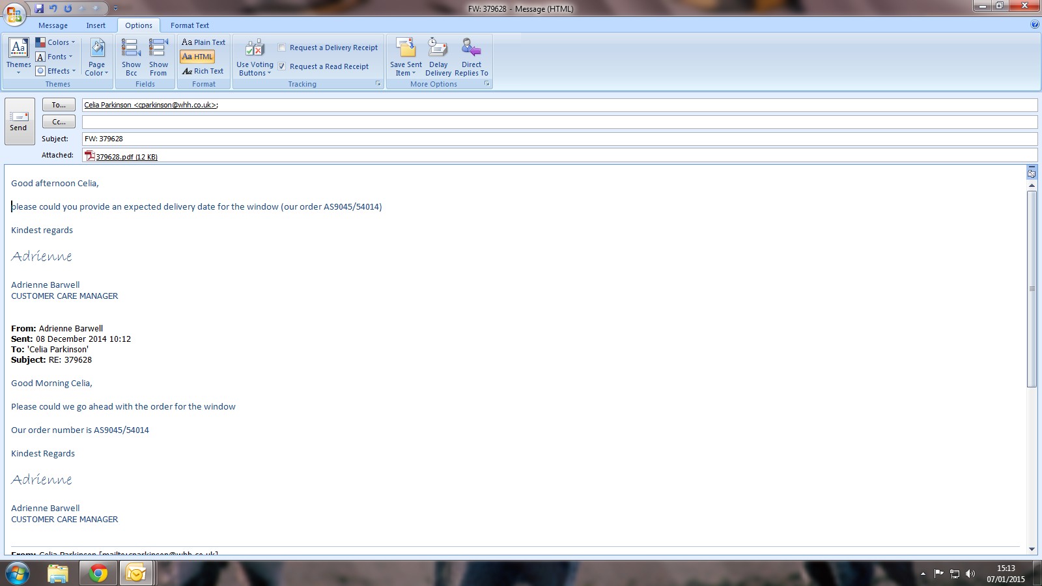Image resolution: width=1042 pixels, height=586 pixels.
Task: Click the Subject field
Action: click(x=559, y=139)
